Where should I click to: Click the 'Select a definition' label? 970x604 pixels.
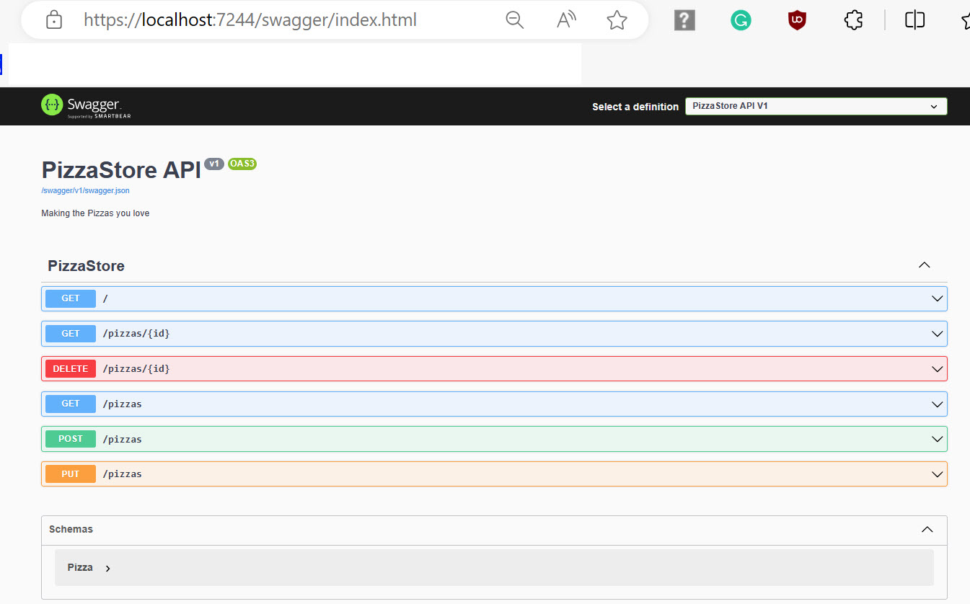click(635, 107)
